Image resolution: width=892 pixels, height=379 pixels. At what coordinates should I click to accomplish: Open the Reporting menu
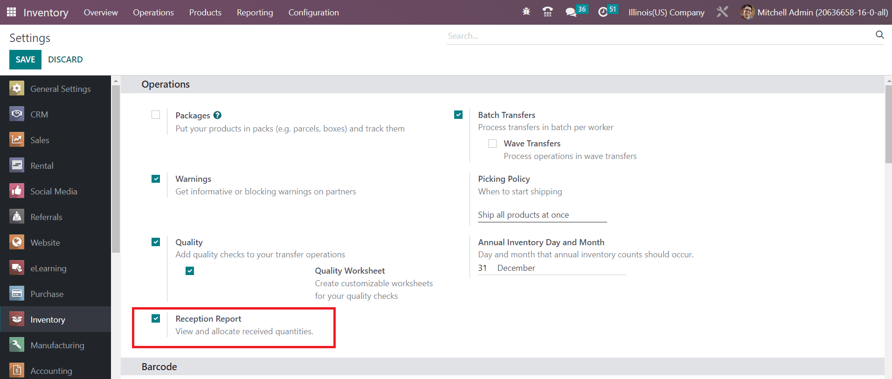(255, 13)
